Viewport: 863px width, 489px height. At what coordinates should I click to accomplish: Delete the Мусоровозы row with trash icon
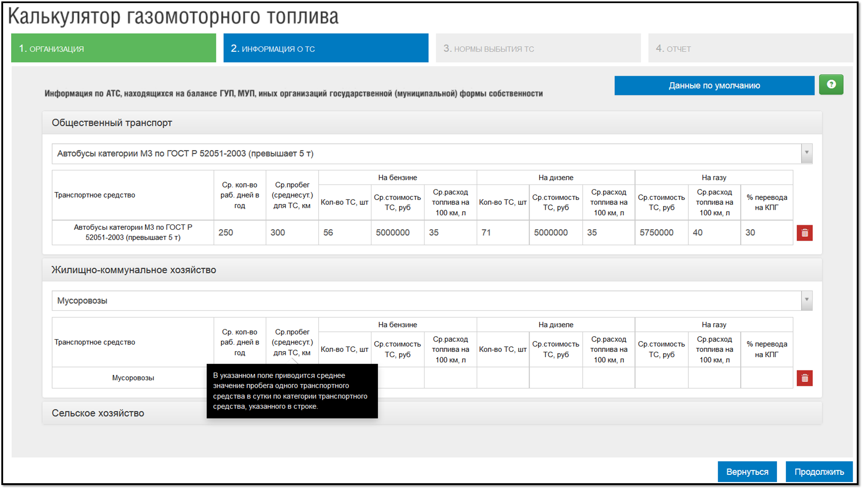[x=805, y=378]
